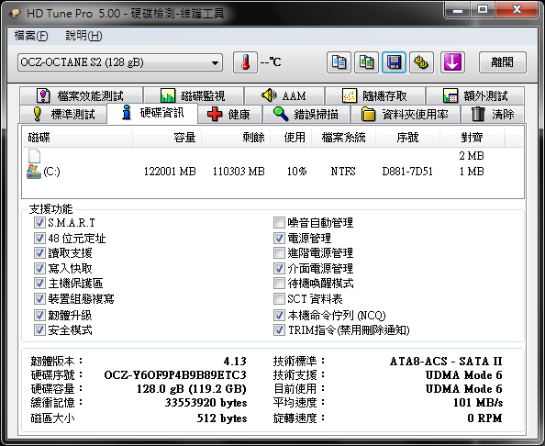Viewport: 545px width, 446px height.
Task: Minimize the HD Tune Pro window
Action: pyautogui.click(x=458, y=10)
